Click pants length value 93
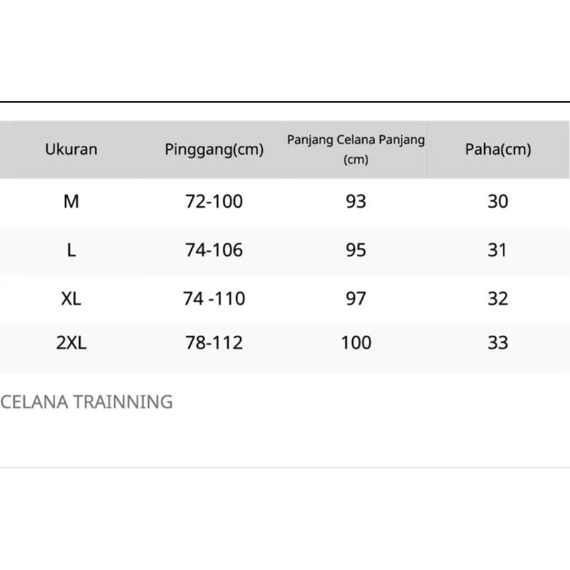 [x=356, y=202]
